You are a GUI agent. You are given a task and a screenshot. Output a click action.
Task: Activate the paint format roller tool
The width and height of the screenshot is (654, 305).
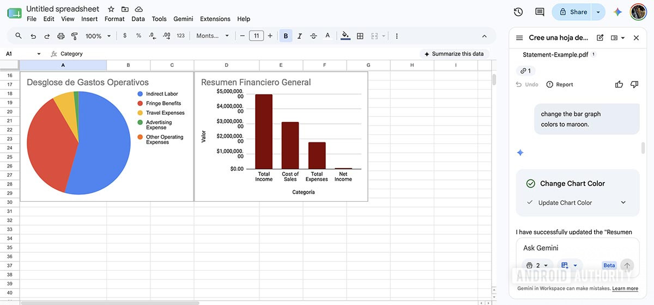pyautogui.click(x=75, y=36)
